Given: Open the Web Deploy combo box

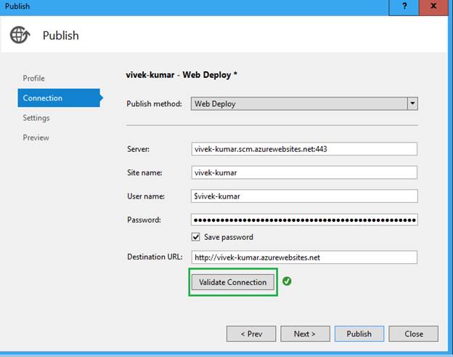Looking at the screenshot, I should point(304,103).
